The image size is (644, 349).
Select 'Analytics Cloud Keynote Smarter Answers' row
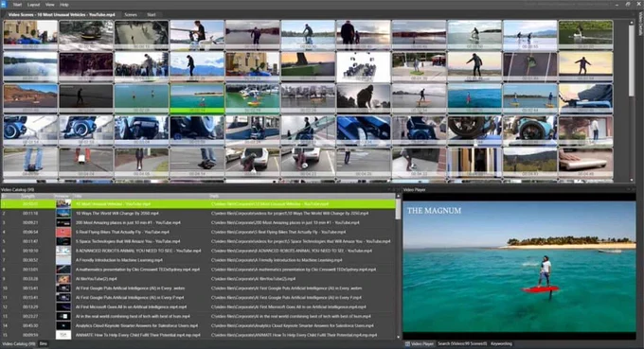[198, 325]
